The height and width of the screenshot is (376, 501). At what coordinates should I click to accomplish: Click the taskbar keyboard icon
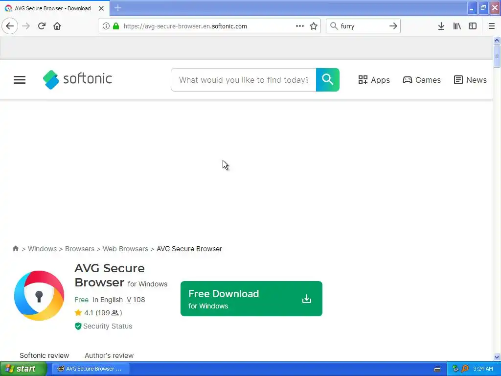click(437, 369)
